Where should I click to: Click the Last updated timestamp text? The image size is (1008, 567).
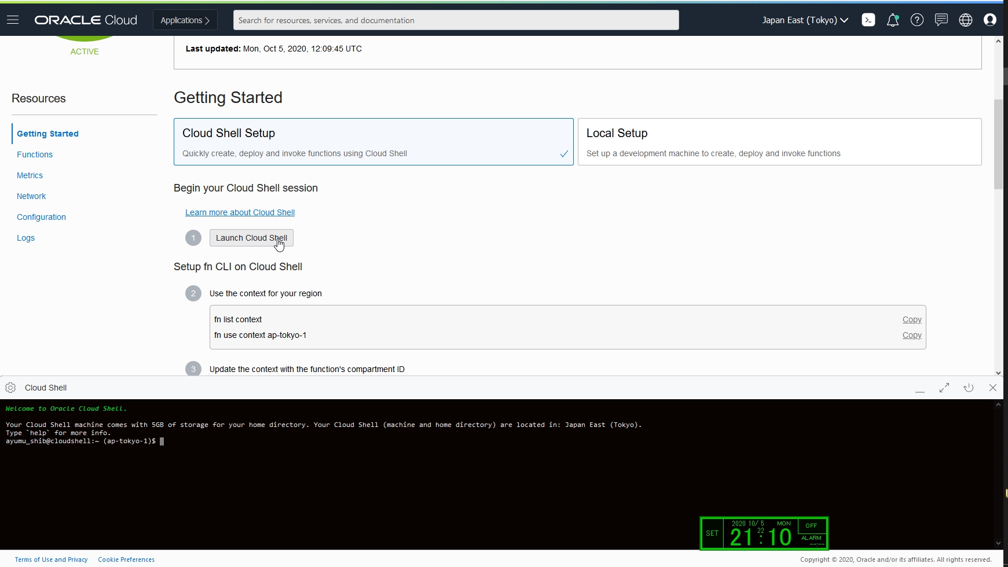pos(274,49)
